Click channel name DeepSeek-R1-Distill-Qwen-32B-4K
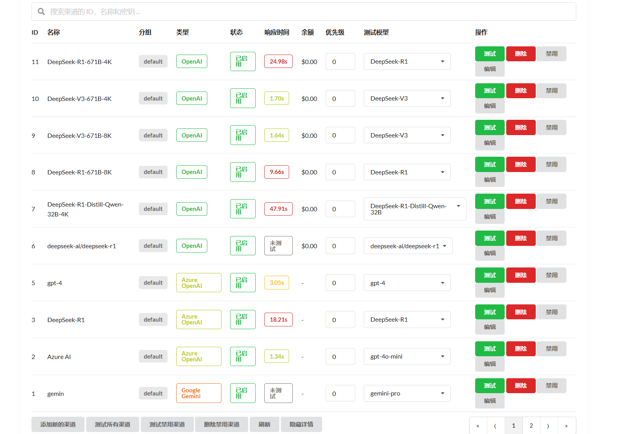627x434 pixels. [85, 209]
